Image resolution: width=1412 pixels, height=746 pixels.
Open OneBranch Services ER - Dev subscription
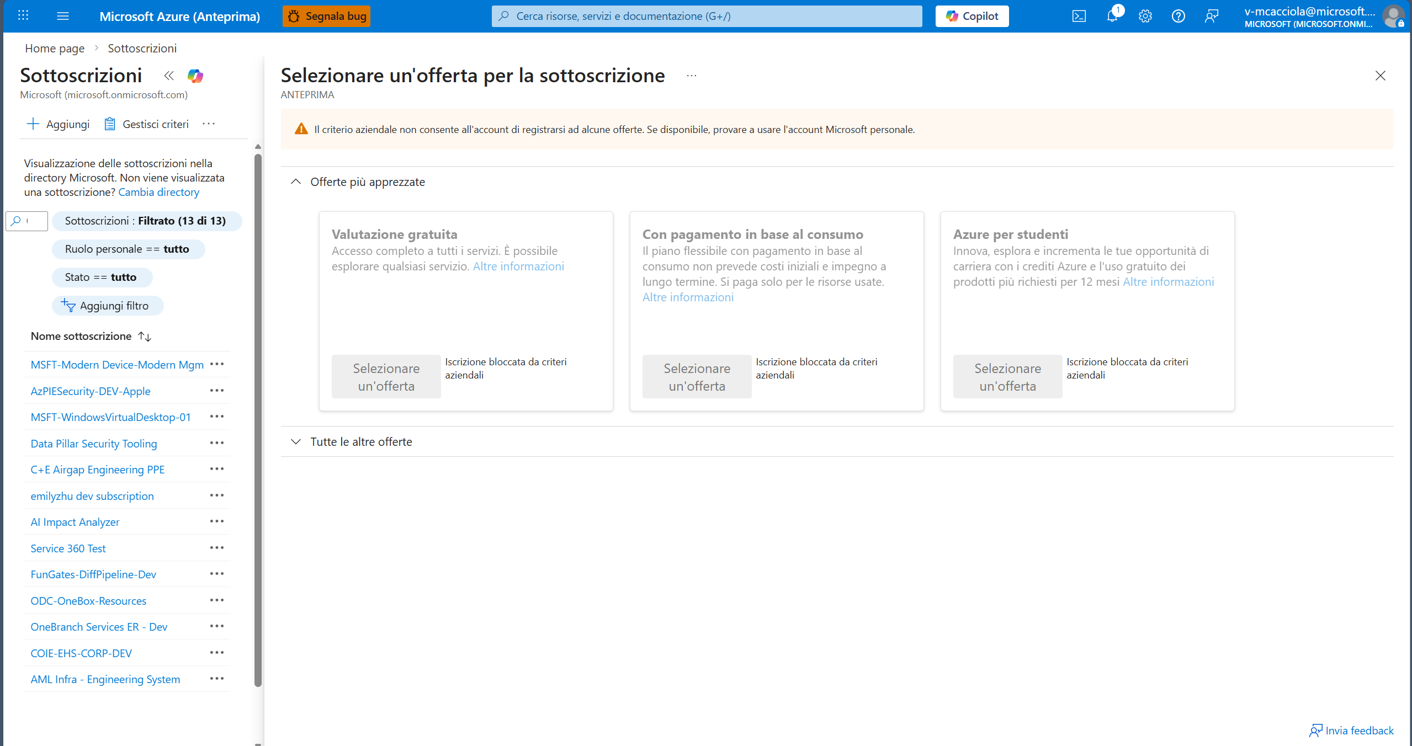tap(99, 627)
